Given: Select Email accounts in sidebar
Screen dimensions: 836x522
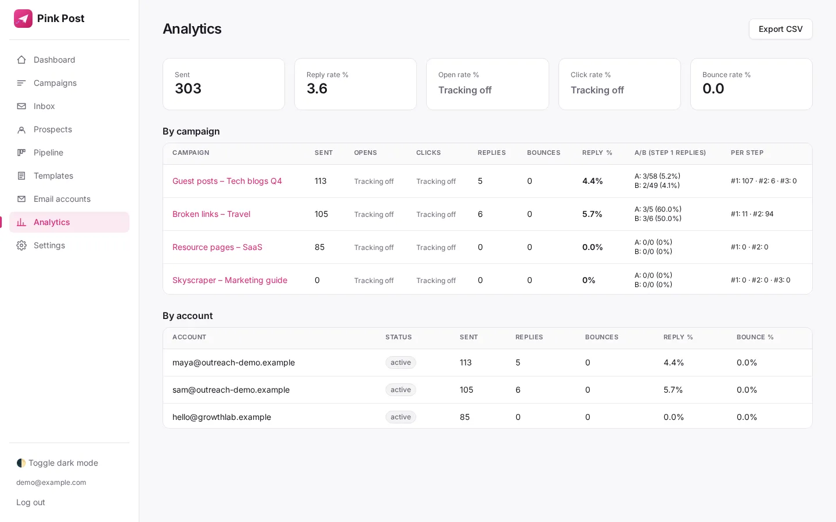Looking at the screenshot, I should click(69, 199).
